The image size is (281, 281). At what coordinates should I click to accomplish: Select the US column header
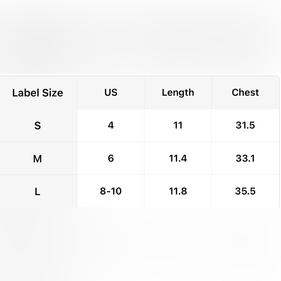(x=111, y=92)
